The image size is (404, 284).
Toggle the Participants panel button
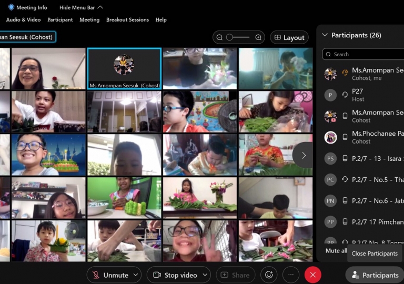(375, 275)
